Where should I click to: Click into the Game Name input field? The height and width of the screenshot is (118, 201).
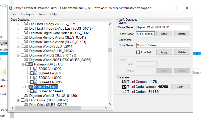163,27
